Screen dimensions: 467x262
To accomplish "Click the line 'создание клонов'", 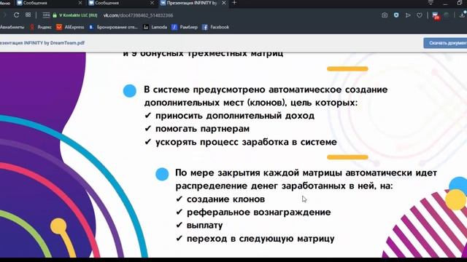I will pos(225,199).
